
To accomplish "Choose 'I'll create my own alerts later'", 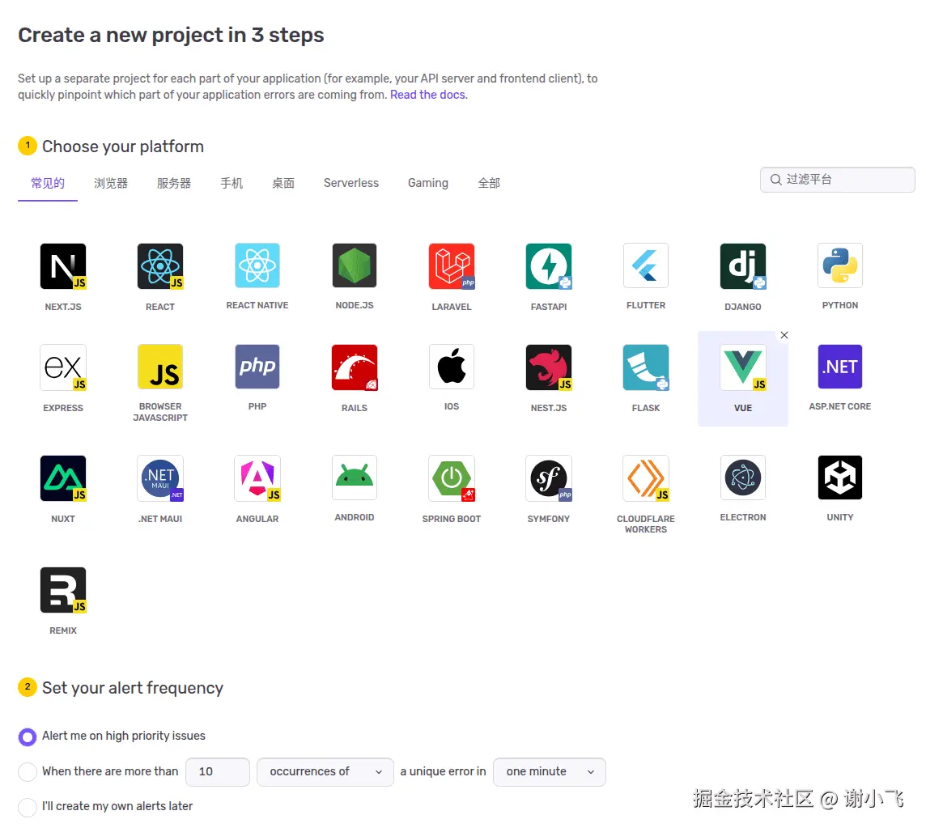I will tap(28, 807).
